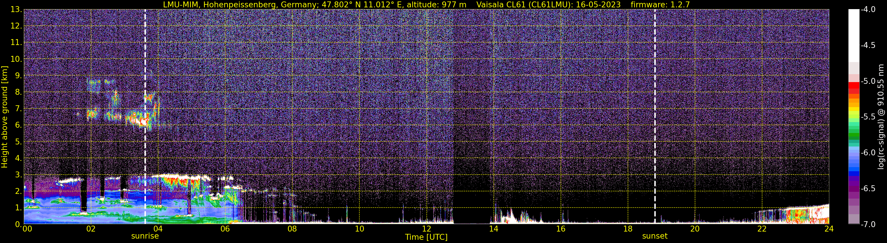
Task: Click the '02' time tick label
Action: 91,229
